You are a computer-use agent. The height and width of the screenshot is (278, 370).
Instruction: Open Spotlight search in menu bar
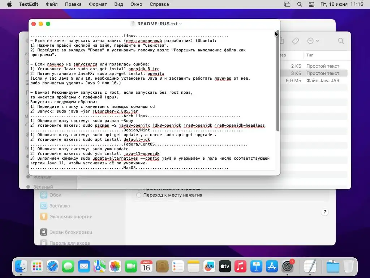coord(300,4)
